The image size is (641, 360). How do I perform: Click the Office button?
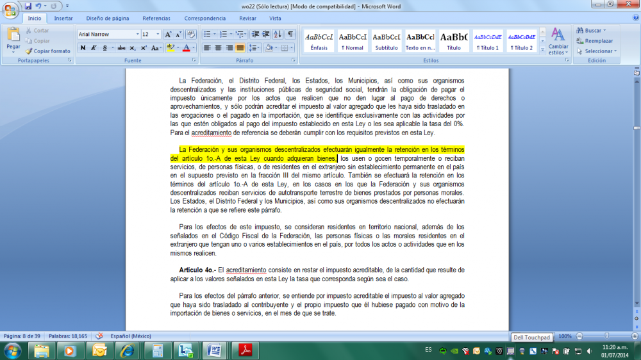coord(10,10)
